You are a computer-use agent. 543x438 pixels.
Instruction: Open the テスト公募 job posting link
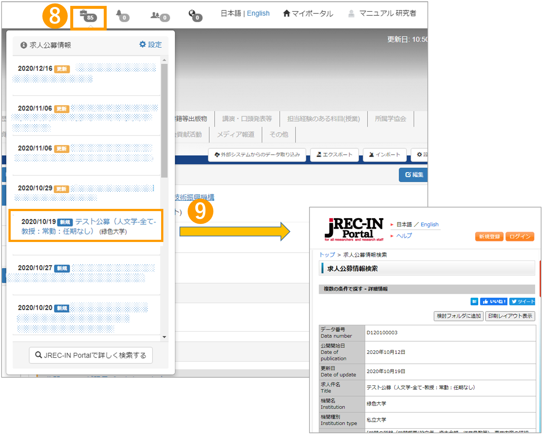pyautogui.click(x=88, y=226)
